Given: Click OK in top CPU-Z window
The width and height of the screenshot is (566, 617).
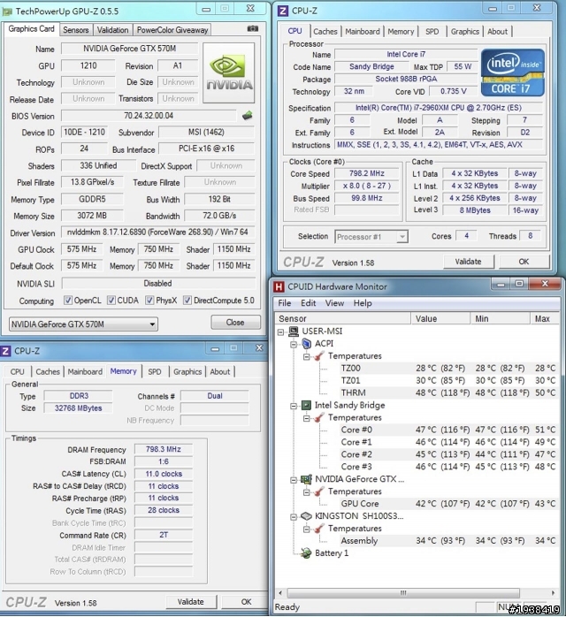Looking at the screenshot, I should pos(524,262).
